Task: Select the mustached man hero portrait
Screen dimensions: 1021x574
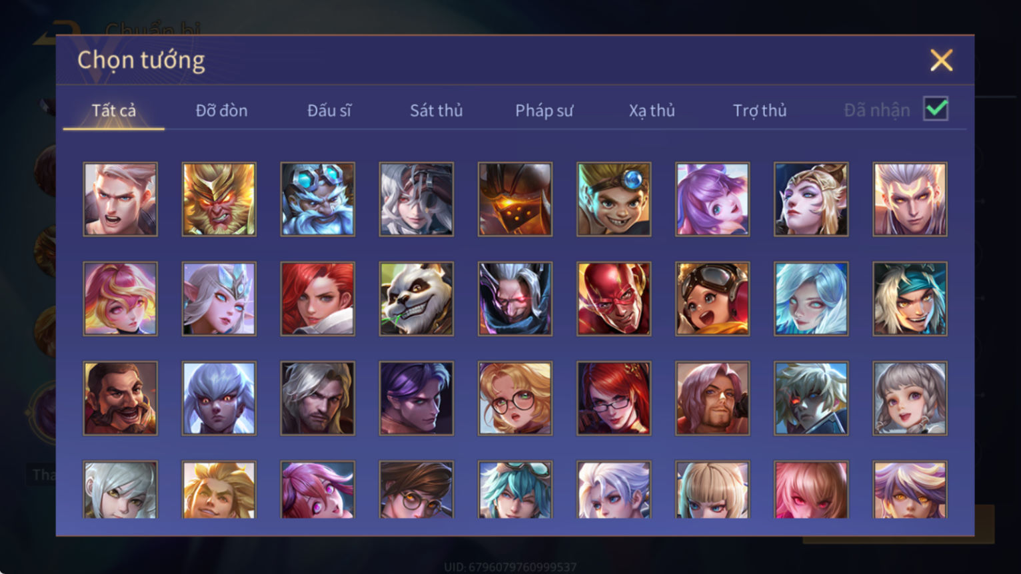Action: coord(121,398)
